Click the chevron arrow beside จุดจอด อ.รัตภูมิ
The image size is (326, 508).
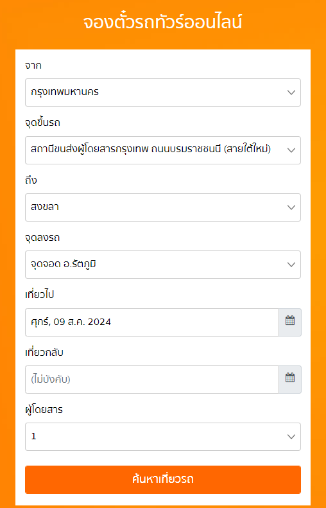pyautogui.click(x=291, y=265)
